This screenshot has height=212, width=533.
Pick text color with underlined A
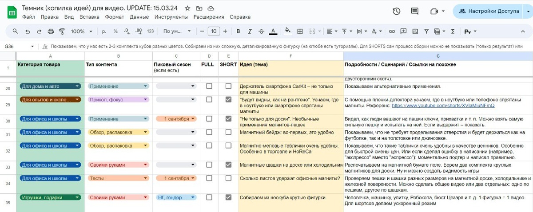point(273,31)
